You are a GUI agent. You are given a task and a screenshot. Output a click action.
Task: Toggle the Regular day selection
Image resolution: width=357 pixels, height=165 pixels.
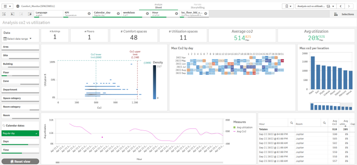20,134
